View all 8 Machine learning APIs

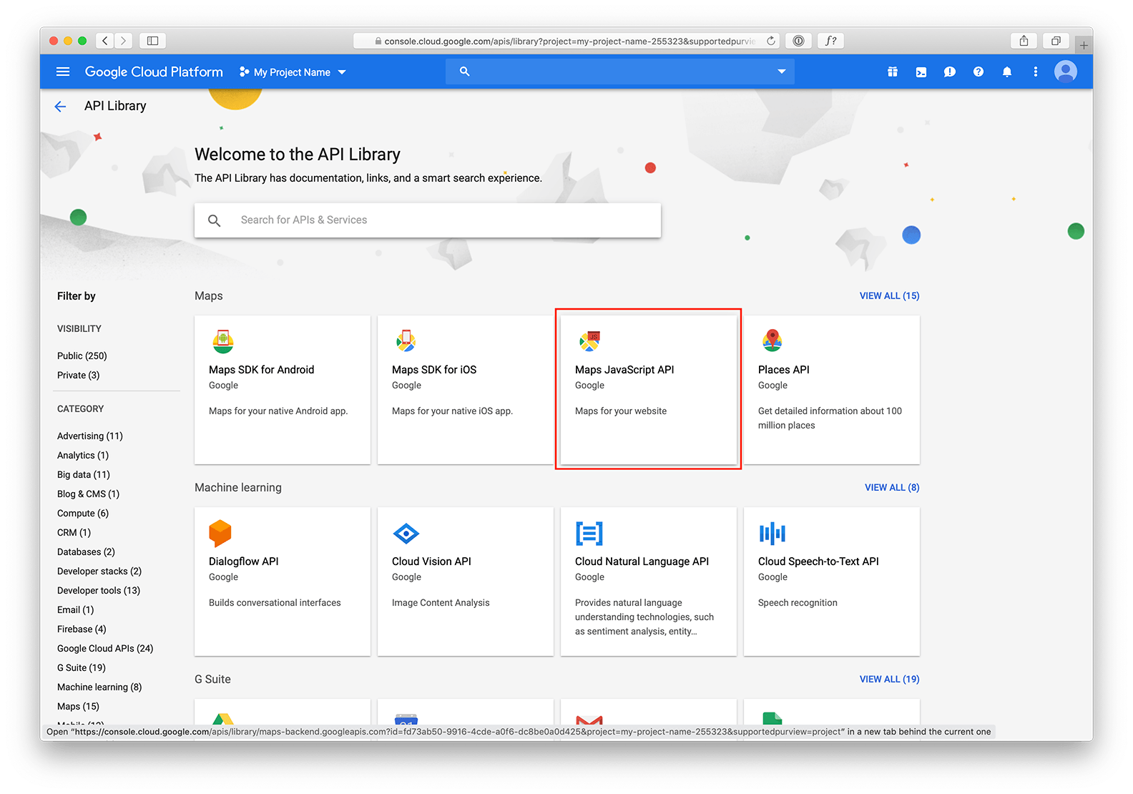click(x=892, y=487)
